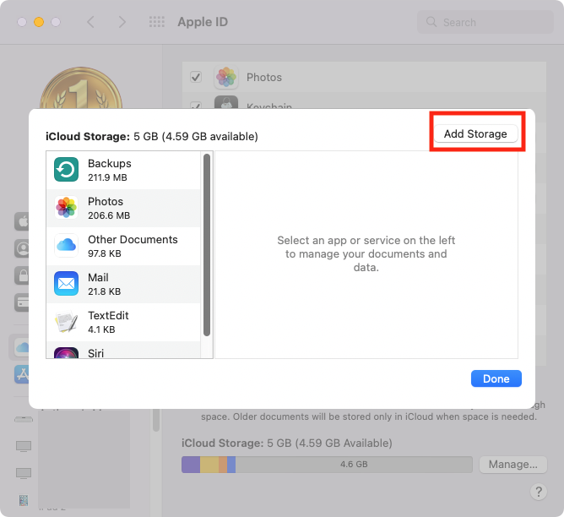Open iCloud sidebar cloud icon
The image size is (564, 517).
[22, 347]
